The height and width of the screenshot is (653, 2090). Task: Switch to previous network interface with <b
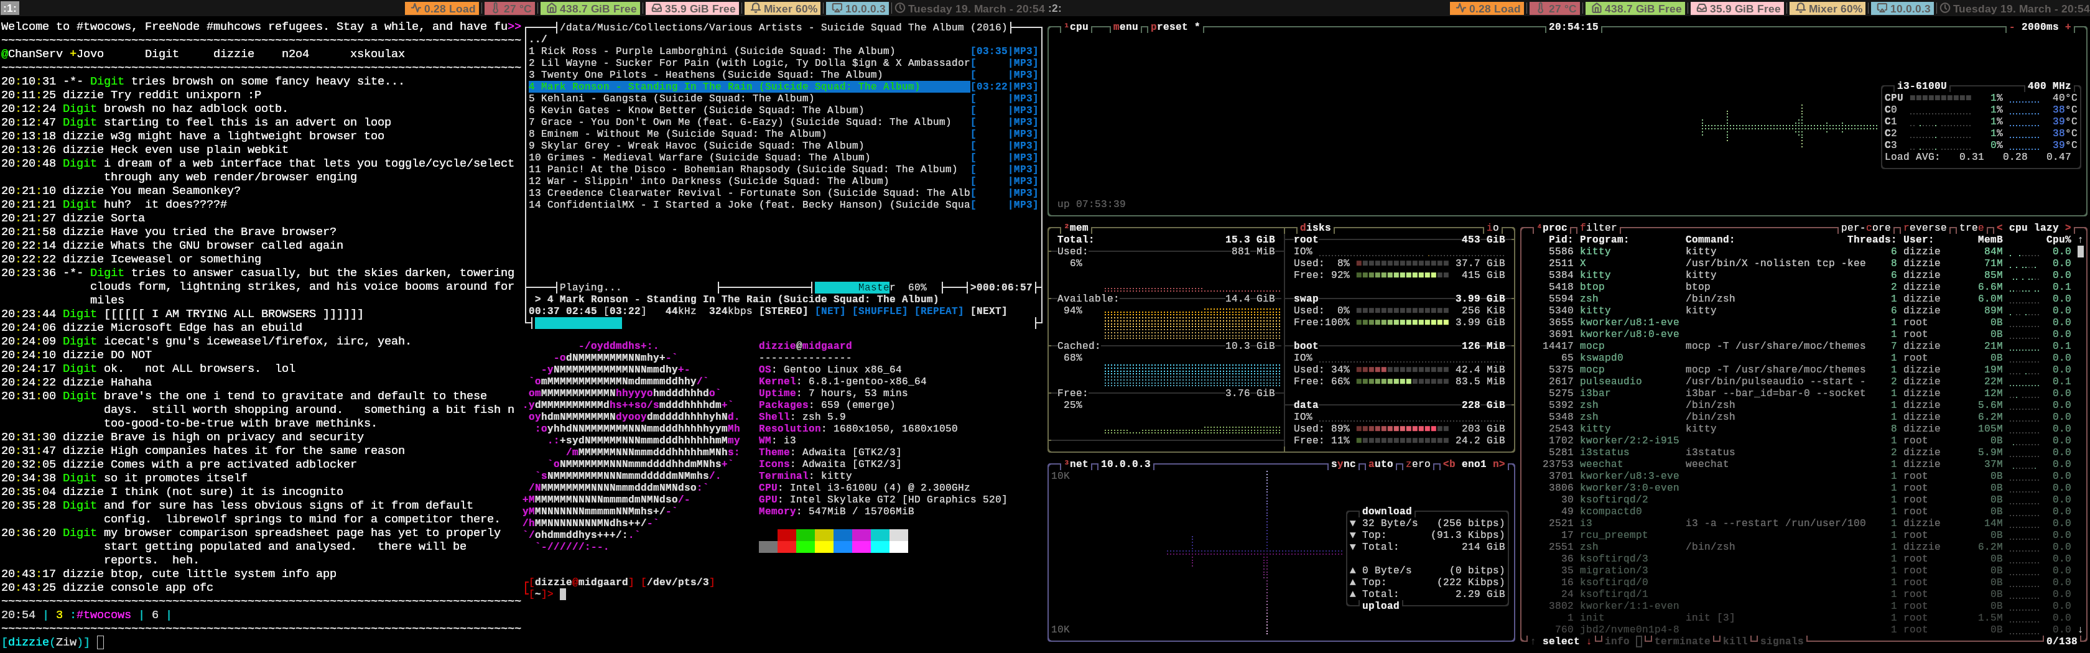click(x=1449, y=465)
